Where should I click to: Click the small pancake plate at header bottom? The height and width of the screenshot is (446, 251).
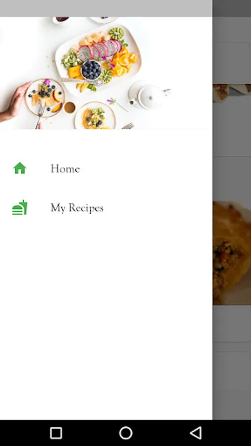coord(95,116)
